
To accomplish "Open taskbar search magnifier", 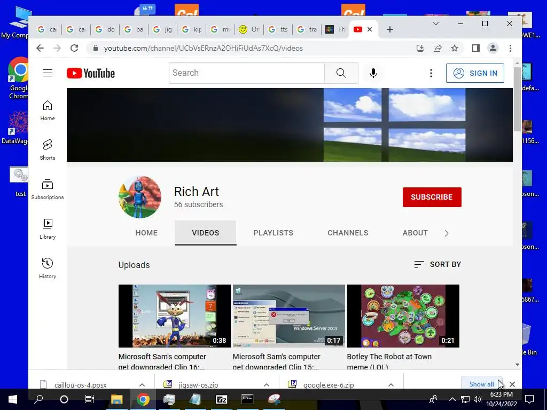I will point(38,399).
